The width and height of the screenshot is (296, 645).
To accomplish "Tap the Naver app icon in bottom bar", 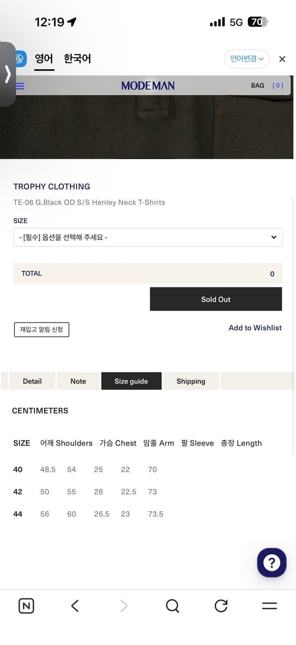I will pos(26,605).
